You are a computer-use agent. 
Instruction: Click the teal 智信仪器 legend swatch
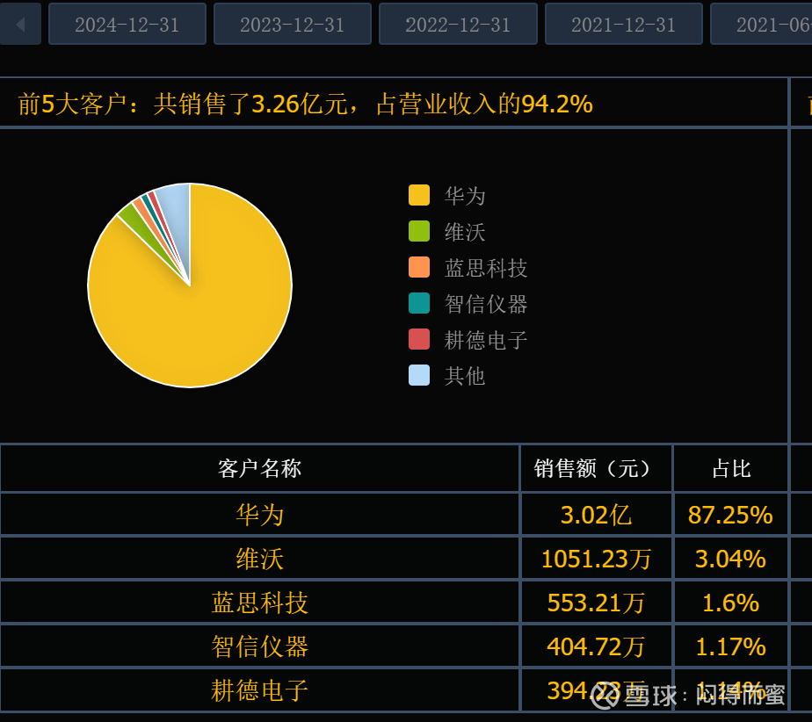click(419, 303)
